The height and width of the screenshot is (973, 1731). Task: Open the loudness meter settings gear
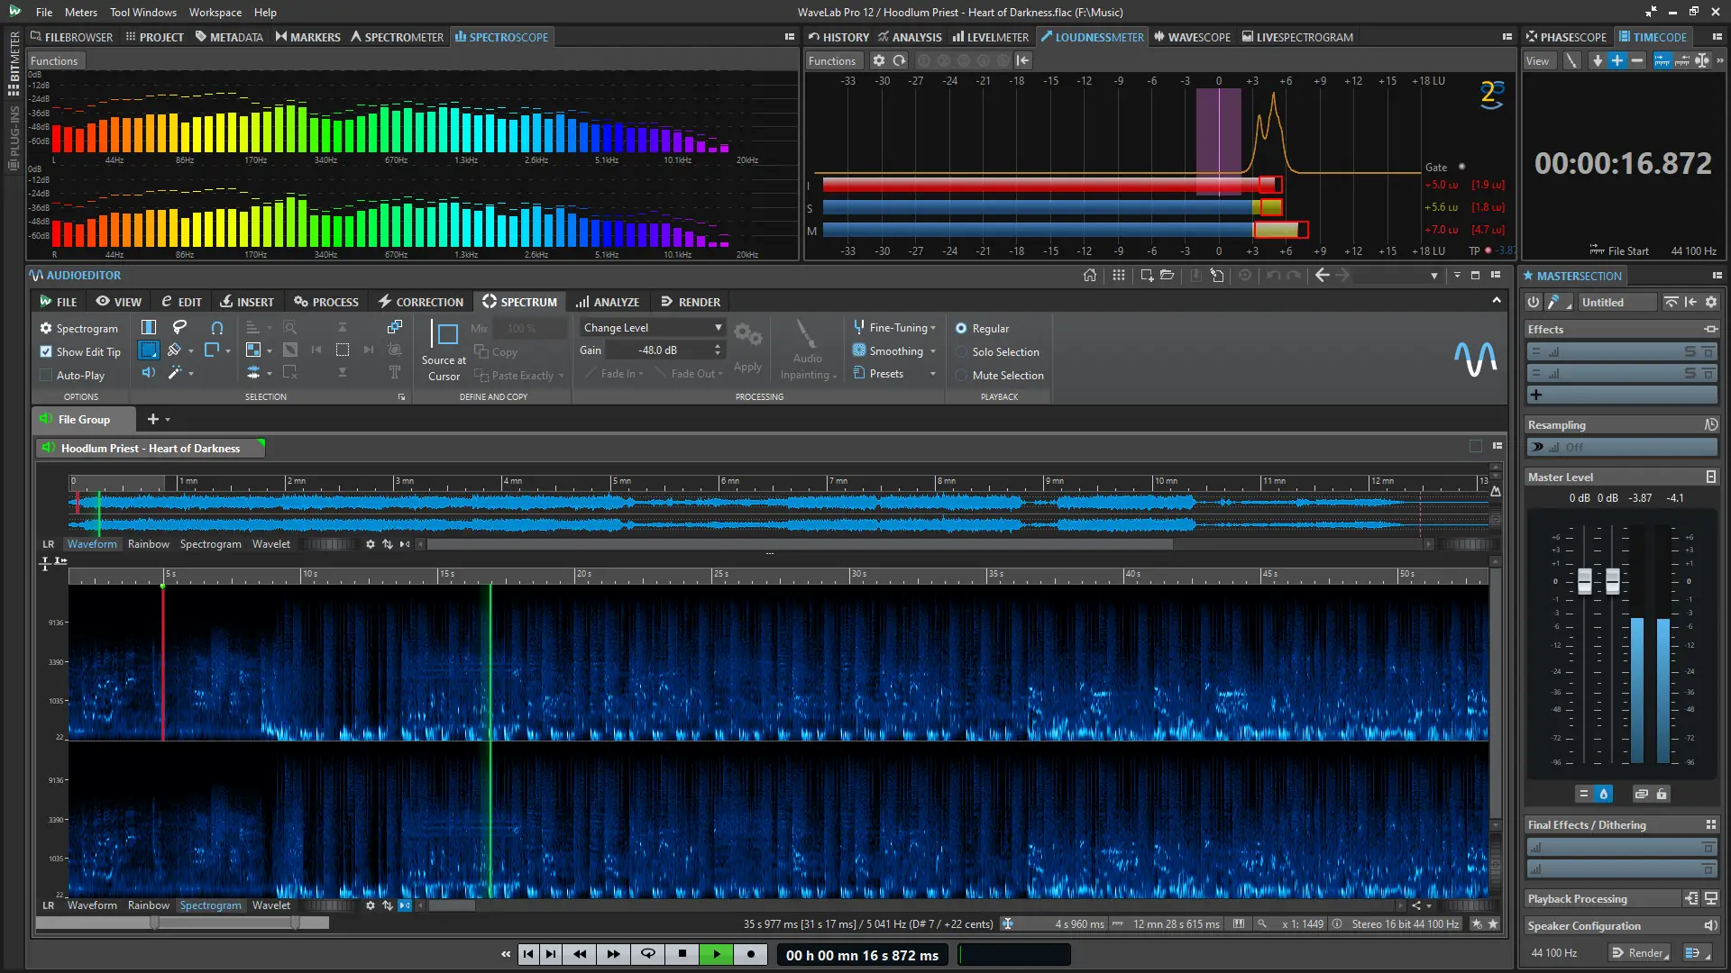(x=879, y=60)
